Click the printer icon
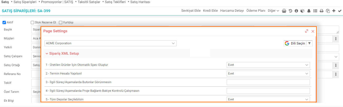The width and height of the screenshot is (343, 107). (321, 11)
